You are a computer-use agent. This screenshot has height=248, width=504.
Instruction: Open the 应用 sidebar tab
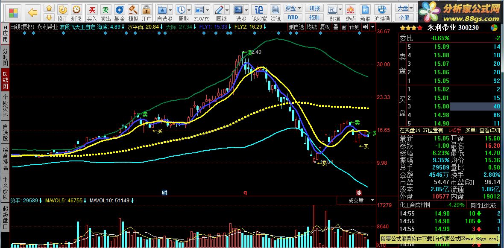click(5, 34)
